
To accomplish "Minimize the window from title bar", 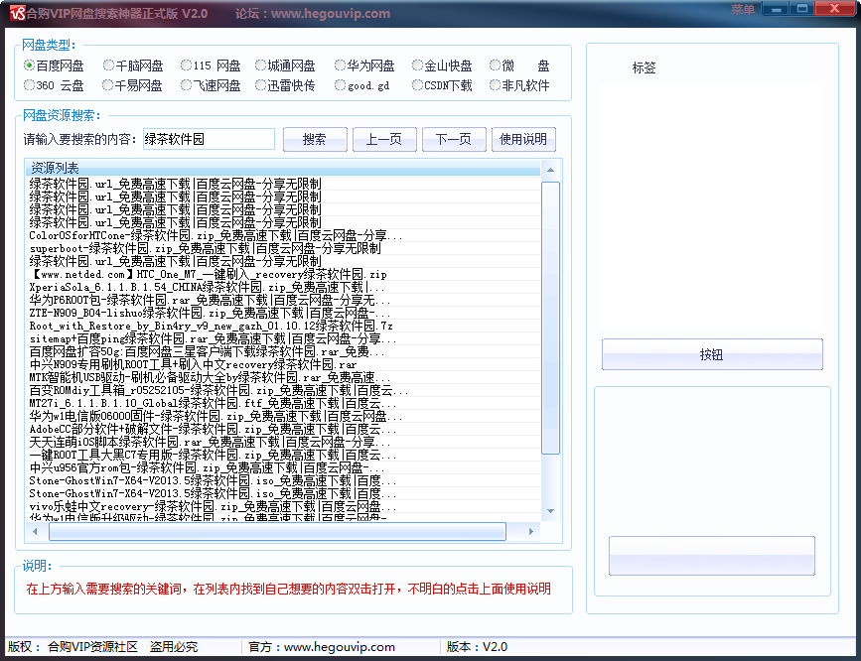I will point(777,8).
